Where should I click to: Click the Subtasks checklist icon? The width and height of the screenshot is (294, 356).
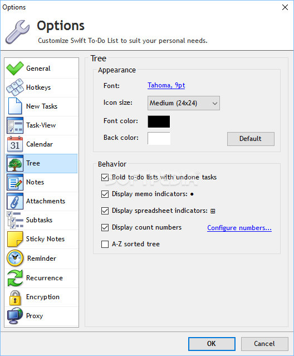coord(15,220)
